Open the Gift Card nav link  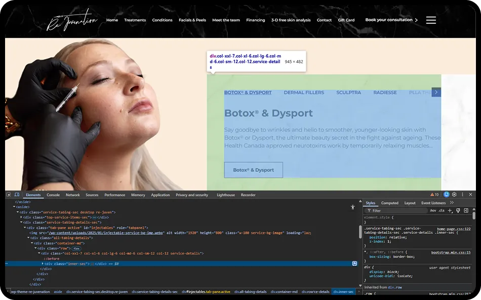coord(346,20)
